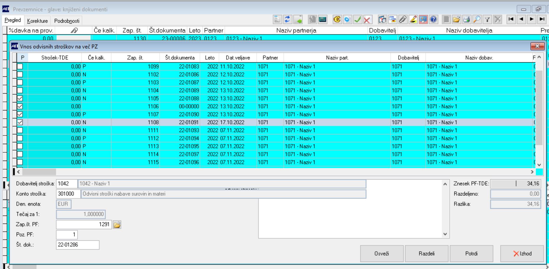
Task: Click the magnifying glass search icon
Action: point(477,20)
